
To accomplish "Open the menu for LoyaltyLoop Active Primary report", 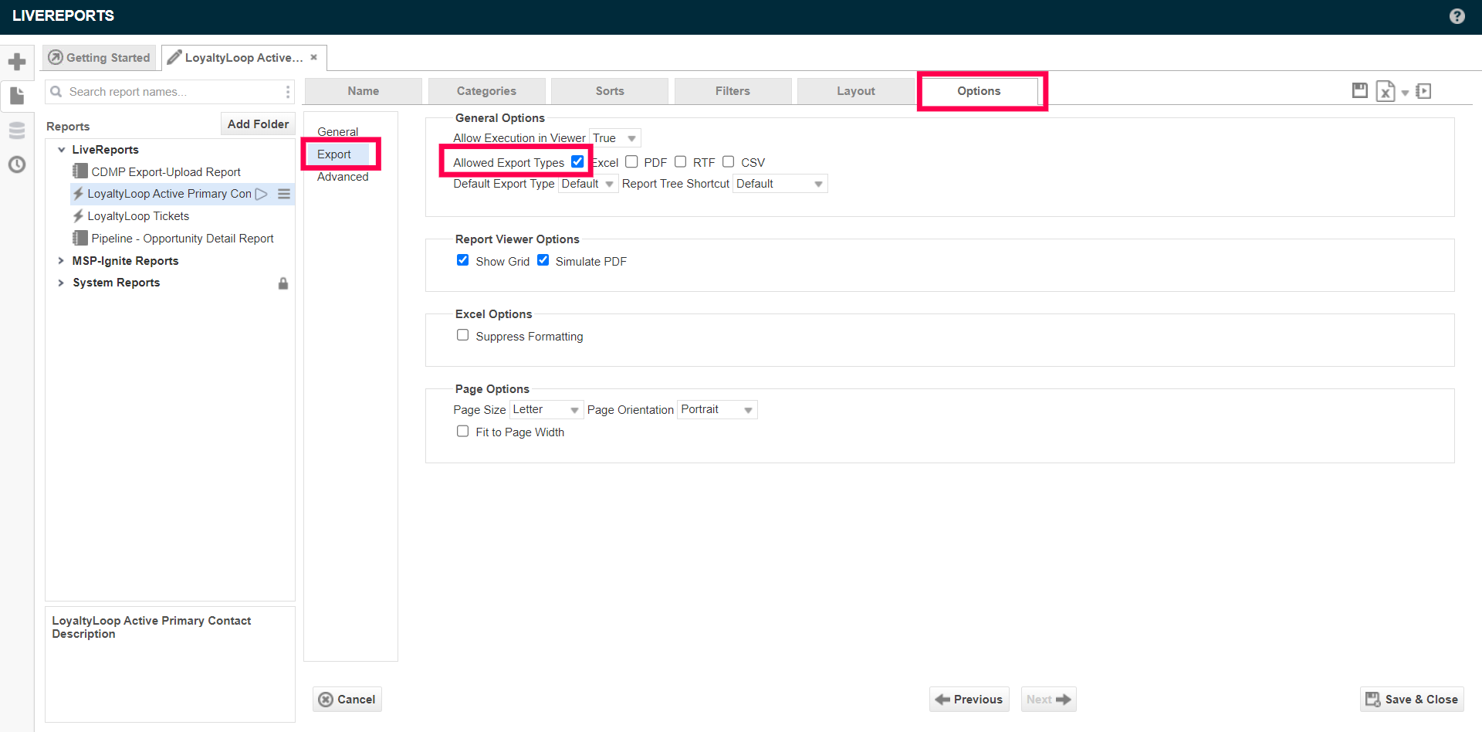I will pos(284,194).
